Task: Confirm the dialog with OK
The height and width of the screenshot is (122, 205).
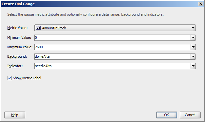Action: [167, 115]
